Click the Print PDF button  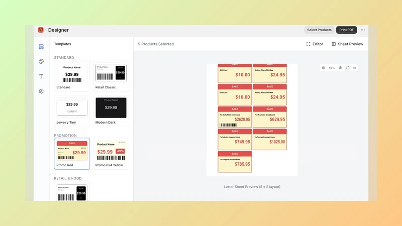[x=346, y=30]
